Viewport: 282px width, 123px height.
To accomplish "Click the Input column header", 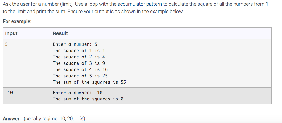I will pyautogui.click(x=11, y=33).
